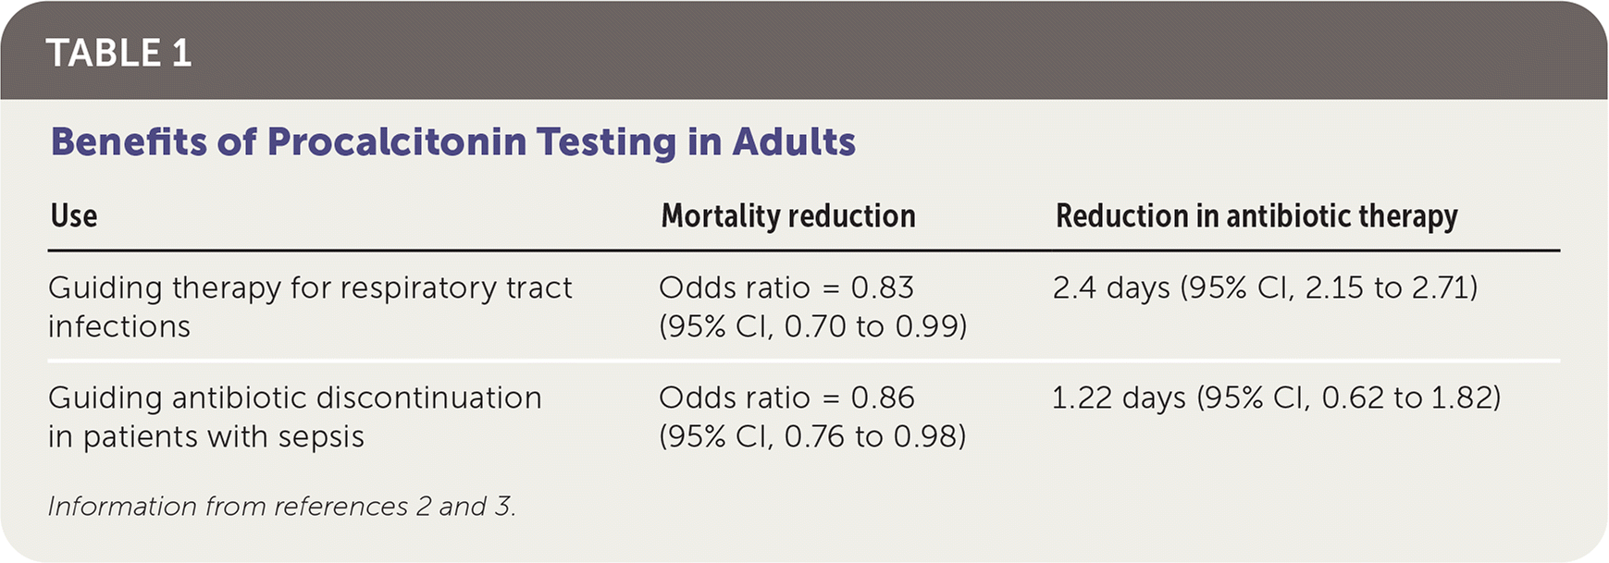Select the "Odds ratio = 0.86" value
Screen dimensions: 1609x563
pos(786,398)
